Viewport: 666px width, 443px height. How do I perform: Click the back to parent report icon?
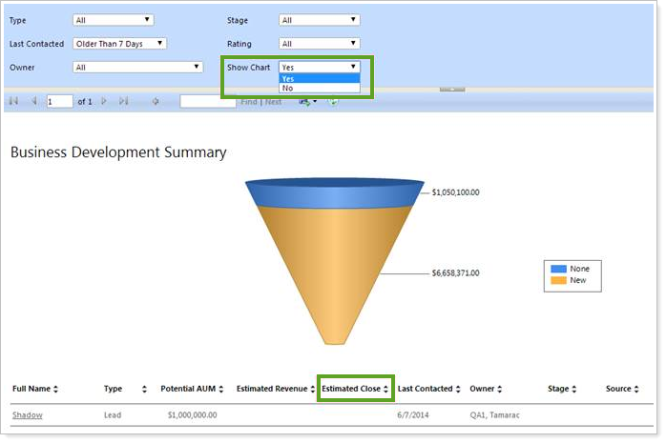156,101
